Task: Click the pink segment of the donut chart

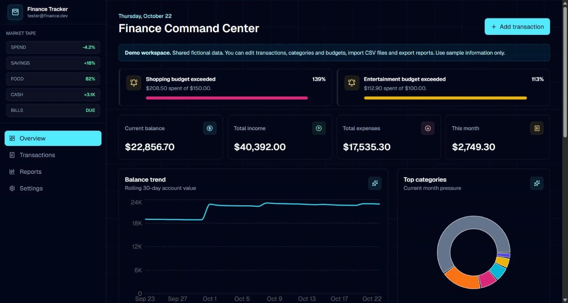Action: click(488, 279)
